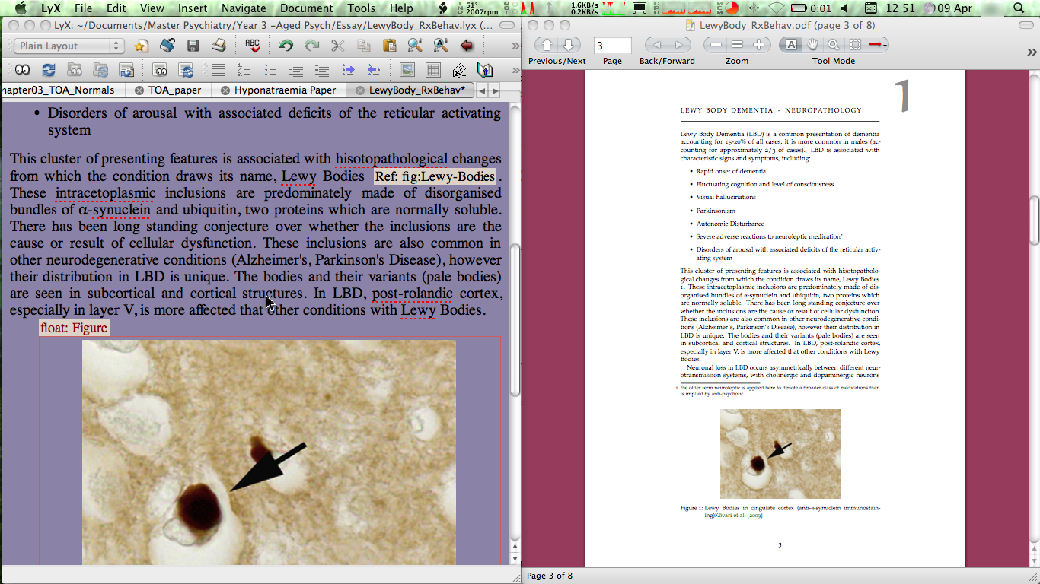Viewport: 1040px width, 584px height.
Task: Print the current LyX document
Action: 219,46
